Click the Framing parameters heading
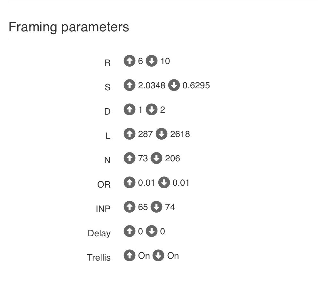 pos(69,27)
